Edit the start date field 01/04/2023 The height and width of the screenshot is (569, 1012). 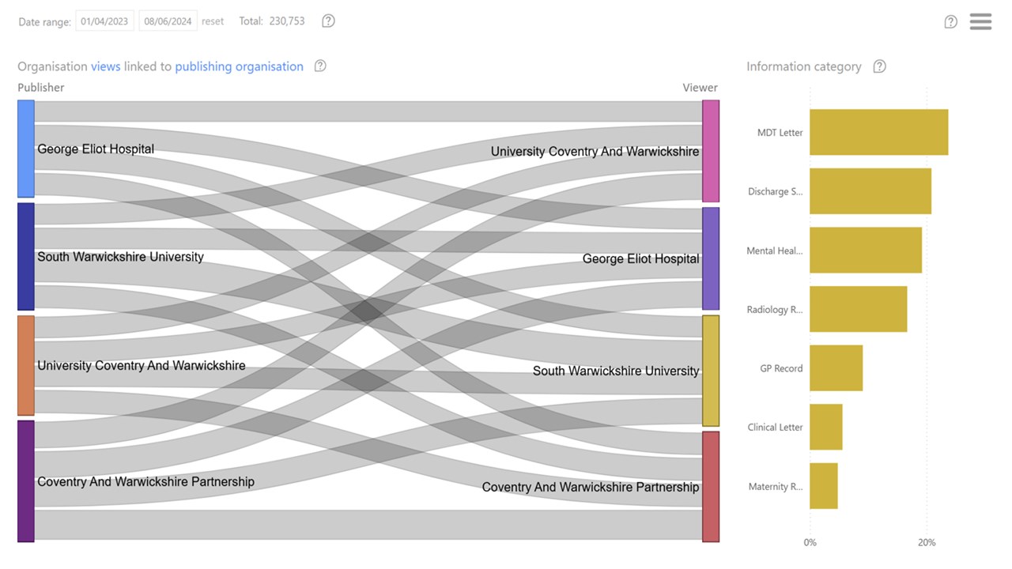[x=105, y=21]
